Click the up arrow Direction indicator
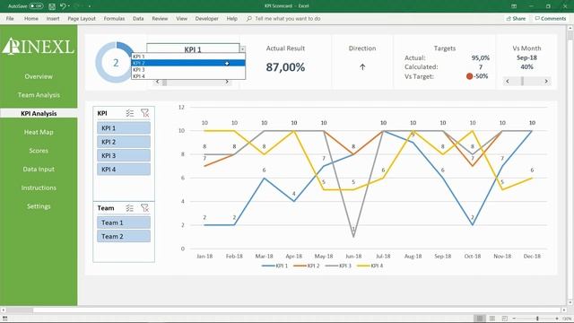Viewport: 574px width, 323px height. coord(362,67)
